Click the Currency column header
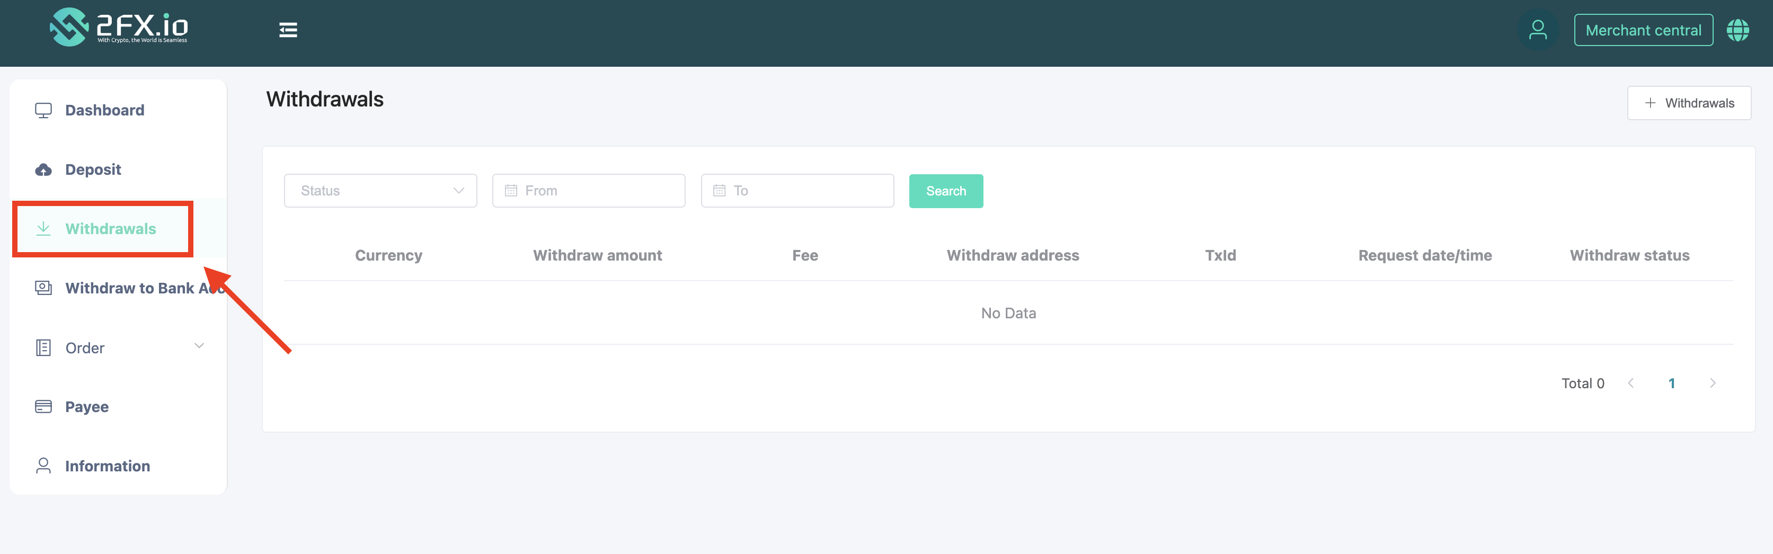This screenshot has height=554, width=1773. pyautogui.click(x=388, y=255)
